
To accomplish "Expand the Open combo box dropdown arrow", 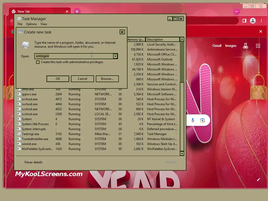I will tap(115, 56).
